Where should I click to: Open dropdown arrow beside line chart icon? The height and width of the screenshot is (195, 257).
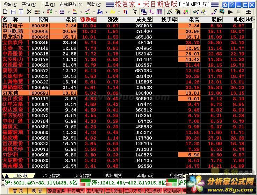[94, 12]
